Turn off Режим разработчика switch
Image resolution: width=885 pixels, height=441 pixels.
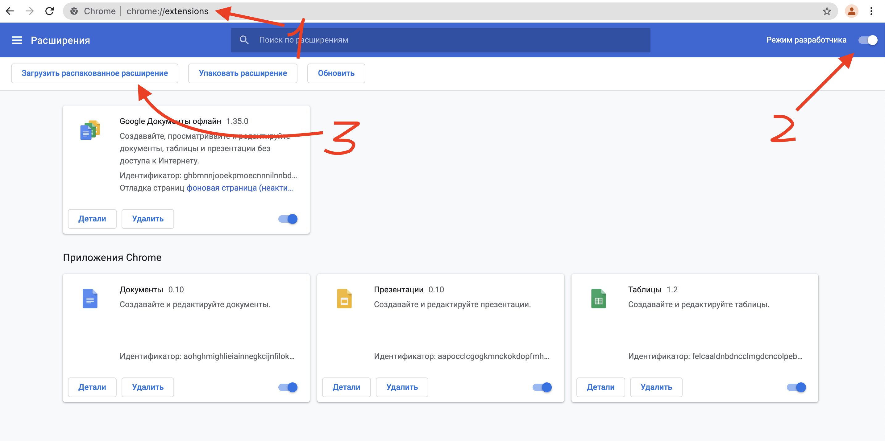[x=868, y=40]
